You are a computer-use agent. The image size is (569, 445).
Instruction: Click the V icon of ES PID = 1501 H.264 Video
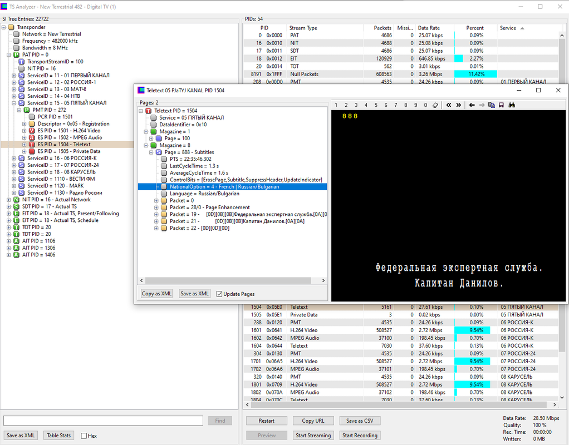pyautogui.click(x=32, y=131)
